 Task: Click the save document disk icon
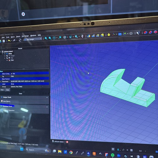pyautogui.click(x=4, y=41)
